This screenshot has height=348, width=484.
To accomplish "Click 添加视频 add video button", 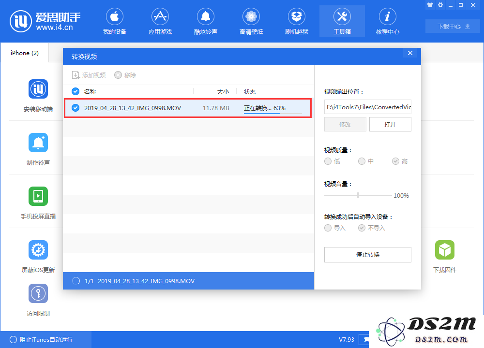I will [89, 75].
